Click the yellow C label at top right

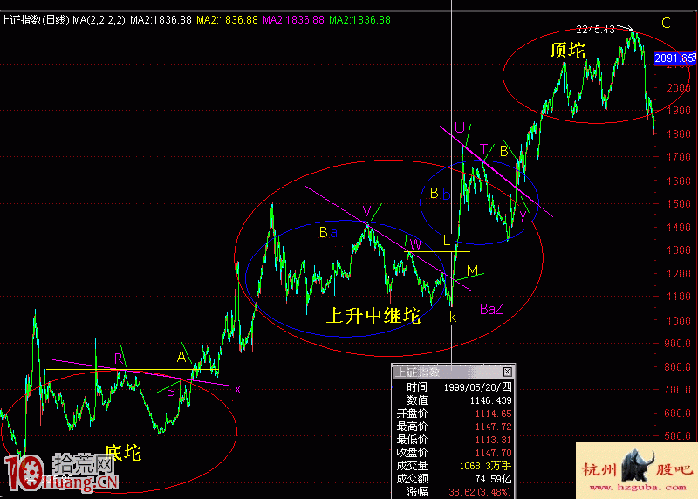666,24
